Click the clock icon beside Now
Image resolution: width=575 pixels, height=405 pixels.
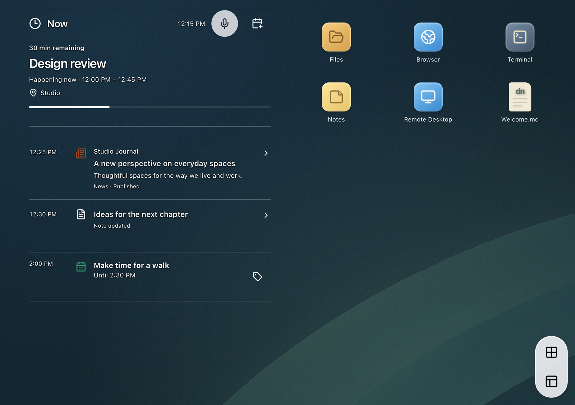(x=35, y=24)
